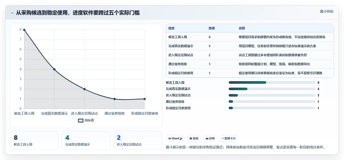Click the 进入限定范围试点 progress bar

point(272,95)
